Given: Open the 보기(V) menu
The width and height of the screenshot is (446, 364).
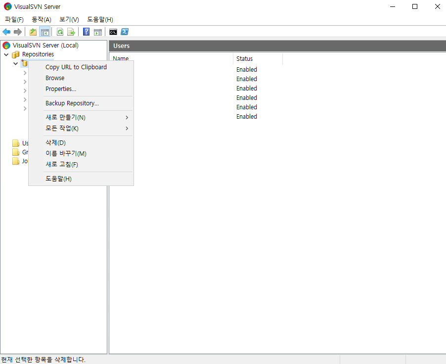Looking at the screenshot, I should 69,20.
